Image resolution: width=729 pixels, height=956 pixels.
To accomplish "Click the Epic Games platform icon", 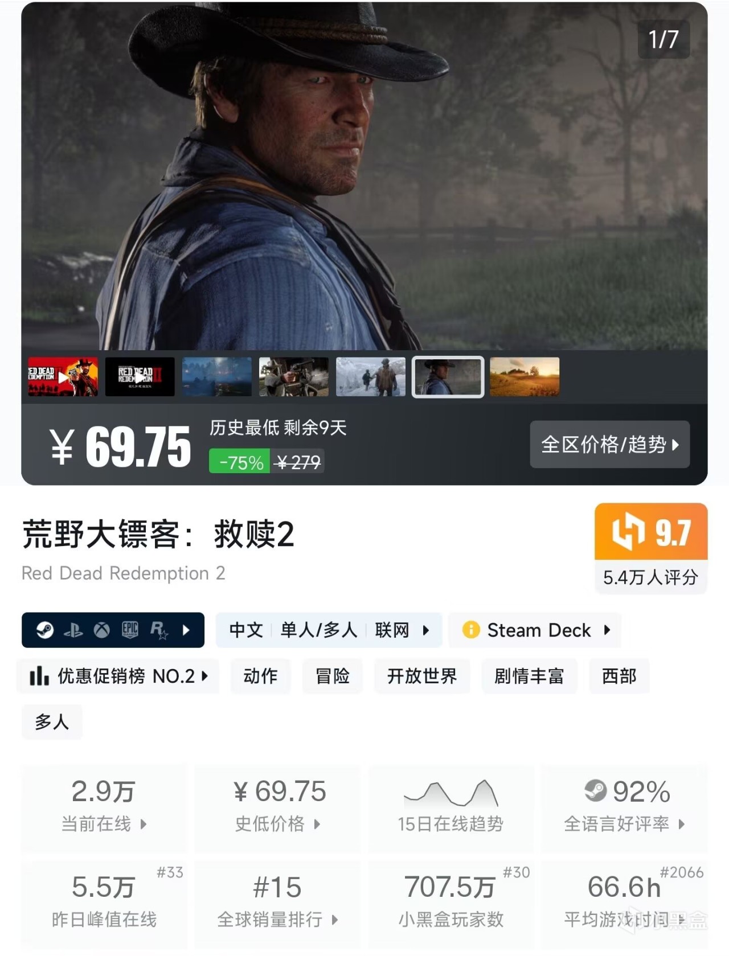I will pyautogui.click(x=130, y=630).
